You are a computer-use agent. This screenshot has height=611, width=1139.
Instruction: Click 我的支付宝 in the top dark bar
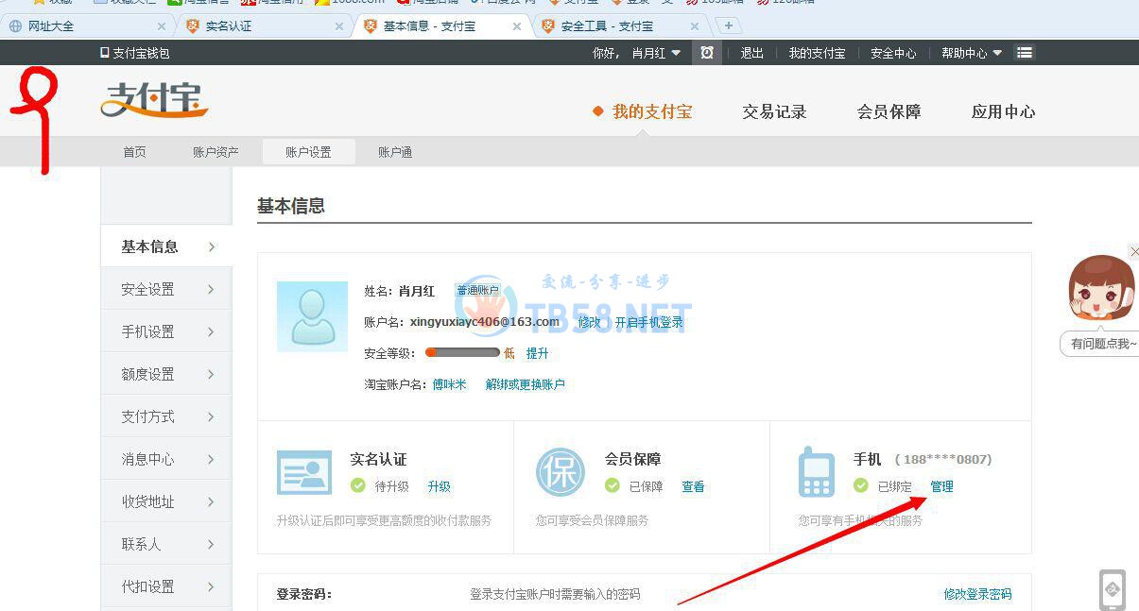click(817, 53)
